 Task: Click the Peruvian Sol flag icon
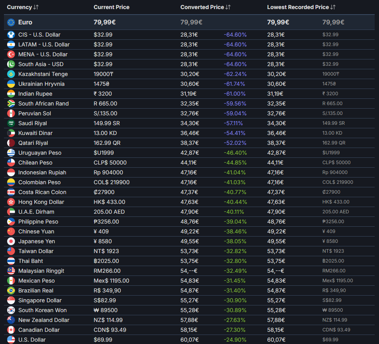(11, 113)
